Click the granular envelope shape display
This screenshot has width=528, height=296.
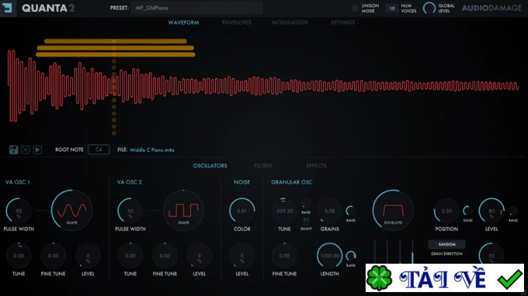click(x=393, y=210)
